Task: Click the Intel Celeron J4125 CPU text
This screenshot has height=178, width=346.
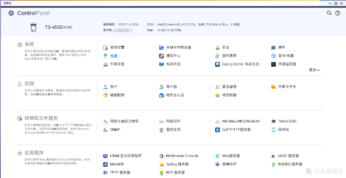Action: pos(194,24)
